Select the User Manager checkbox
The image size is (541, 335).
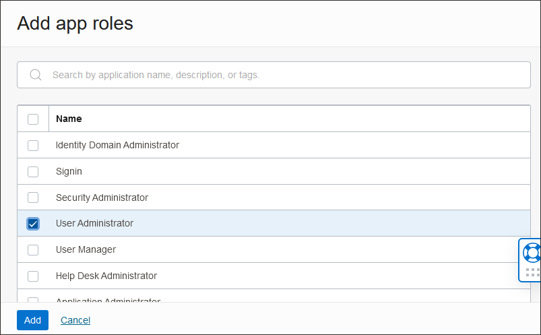click(33, 250)
